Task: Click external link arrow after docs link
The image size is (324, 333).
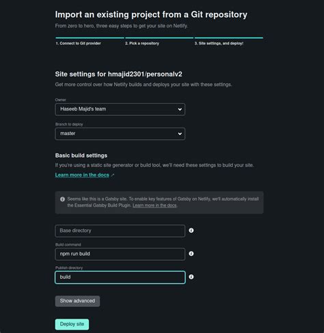Action: tap(113, 175)
